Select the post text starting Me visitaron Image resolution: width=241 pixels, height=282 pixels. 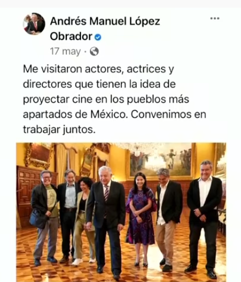(114, 99)
